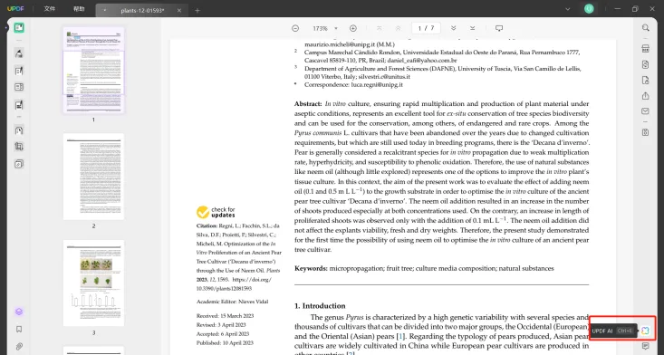Click the send by email icon
This screenshot has width=664, height=355.
pos(645,111)
